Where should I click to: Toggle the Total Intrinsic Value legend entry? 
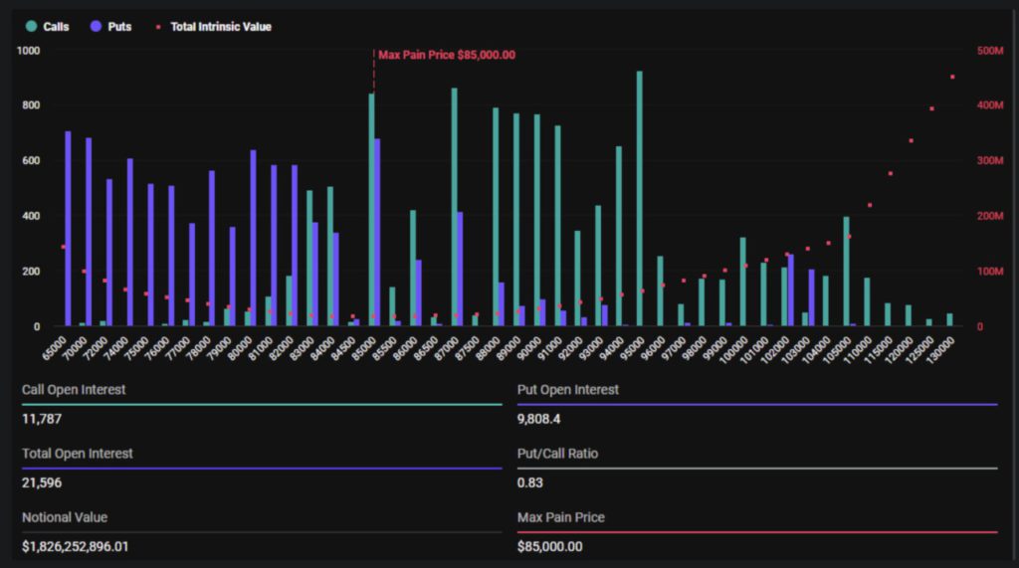(213, 27)
